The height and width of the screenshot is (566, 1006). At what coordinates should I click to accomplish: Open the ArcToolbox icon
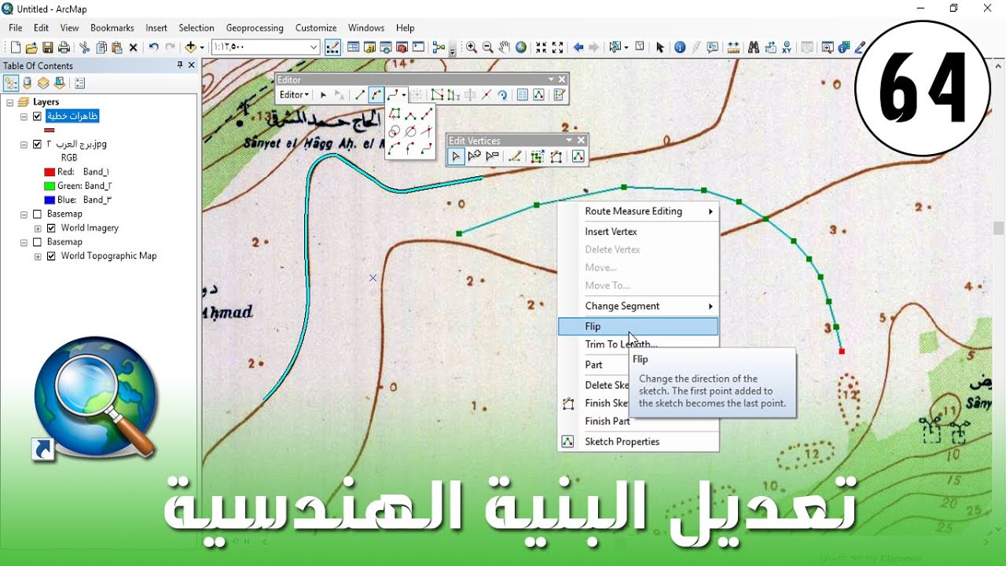click(x=402, y=47)
